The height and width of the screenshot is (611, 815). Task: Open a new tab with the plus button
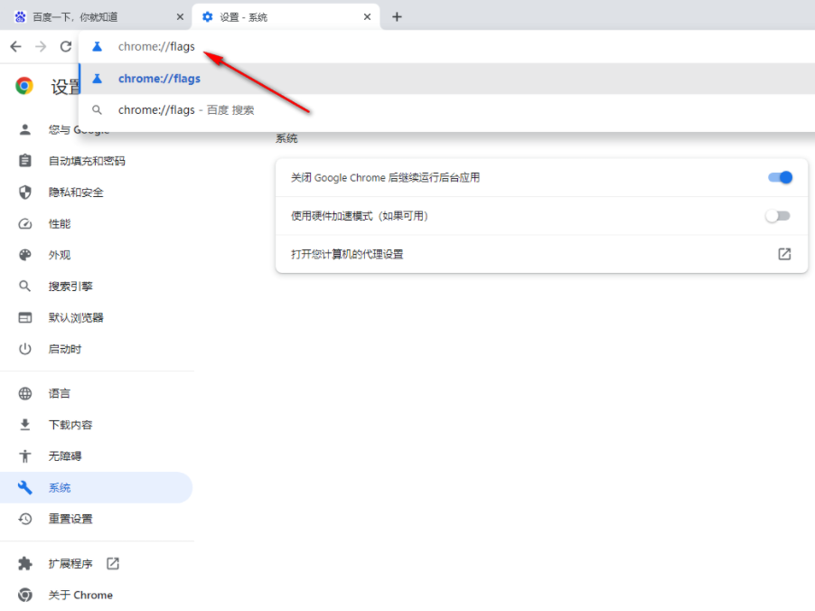397,17
